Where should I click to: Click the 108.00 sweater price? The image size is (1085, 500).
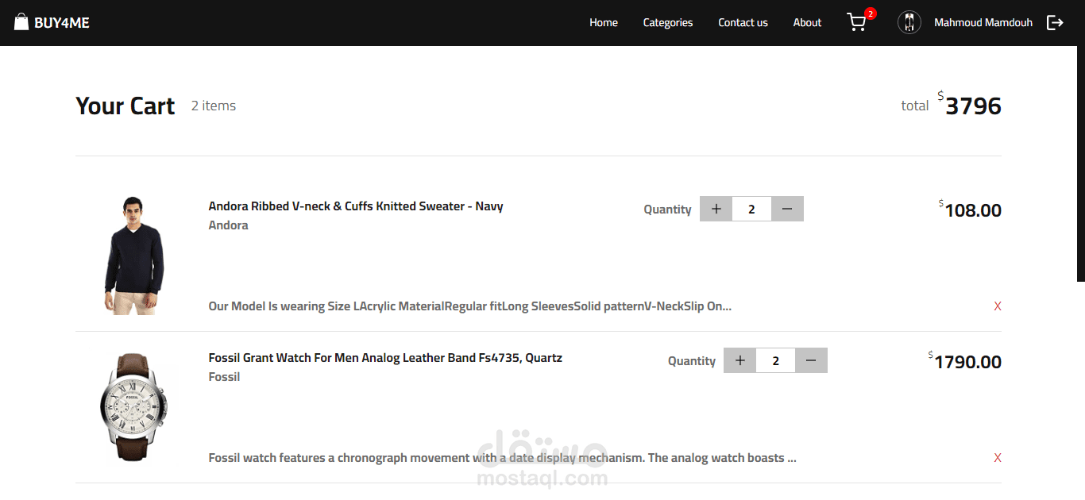[x=973, y=210]
